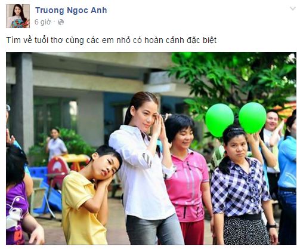This screenshot has width=297, height=249.
Task: Click the background person in white shirt
Action: 55,145
